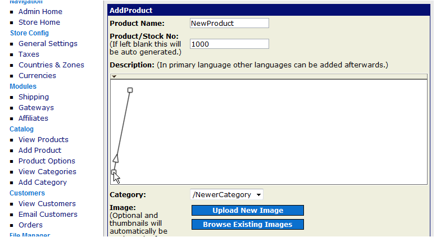Screen dimensions: 436x237
Task: Click the Browse Existing Images button
Action: pos(247,224)
